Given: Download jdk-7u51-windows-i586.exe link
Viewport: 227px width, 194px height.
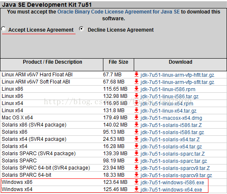Looking at the screenshot, I should click(172, 183).
